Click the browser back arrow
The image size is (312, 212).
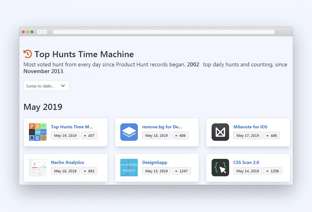point(39,32)
